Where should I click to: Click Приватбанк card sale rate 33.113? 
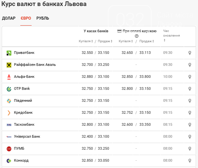[145, 53]
